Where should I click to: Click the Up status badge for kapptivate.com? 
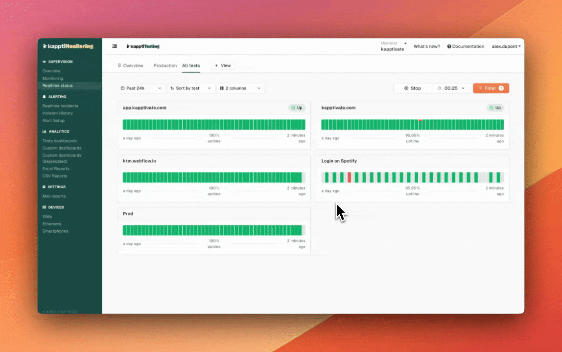tap(495, 108)
